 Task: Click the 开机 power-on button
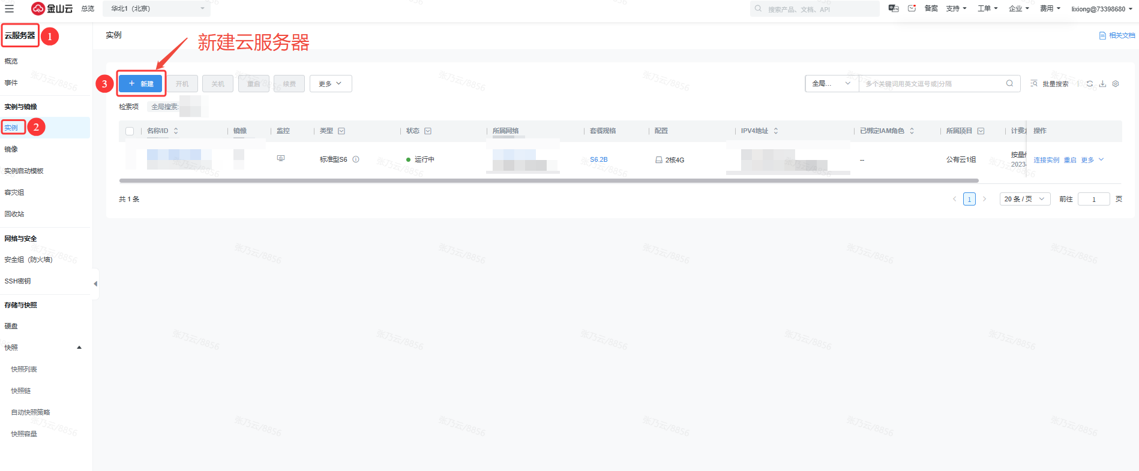pyautogui.click(x=182, y=84)
